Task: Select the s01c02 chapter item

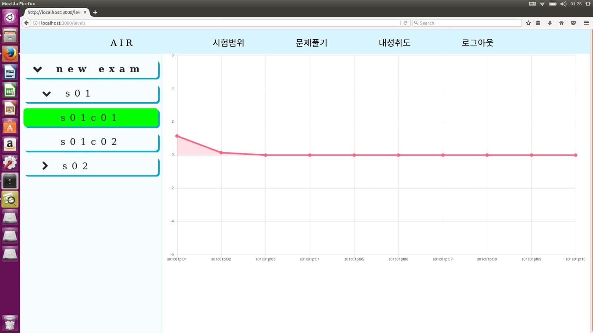Action: point(92,142)
